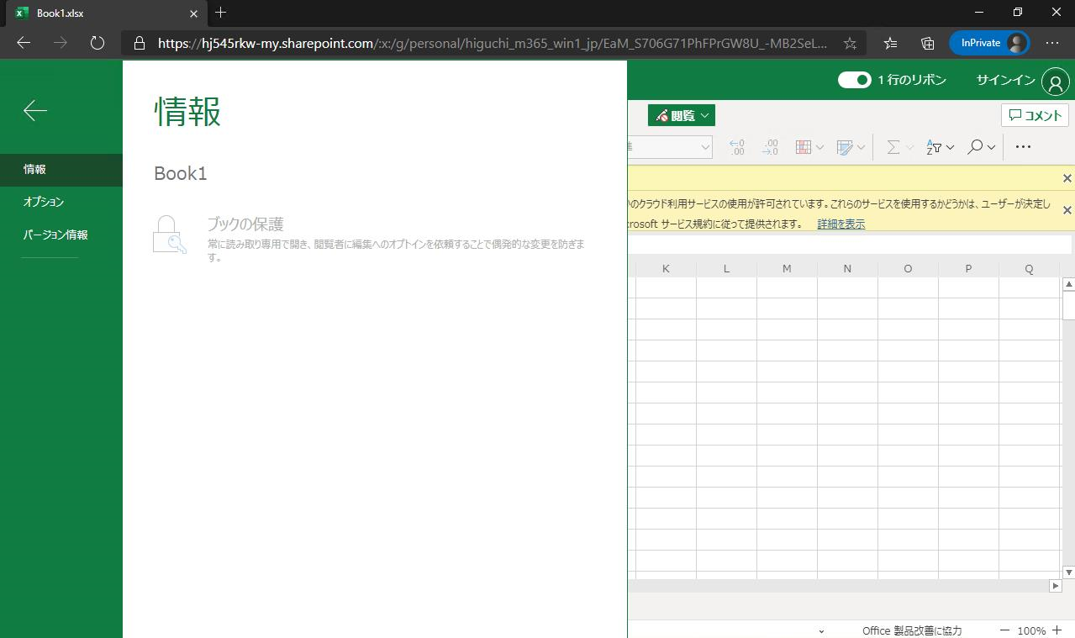Click vertical scrollbar down arrow
This screenshot has height=638, width=1075.
(x=1068, y=572)
